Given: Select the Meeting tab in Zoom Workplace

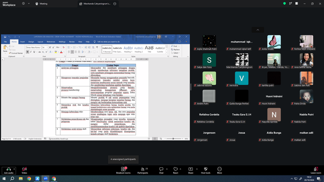Looking at the screenshot, I should coord(42,4).
